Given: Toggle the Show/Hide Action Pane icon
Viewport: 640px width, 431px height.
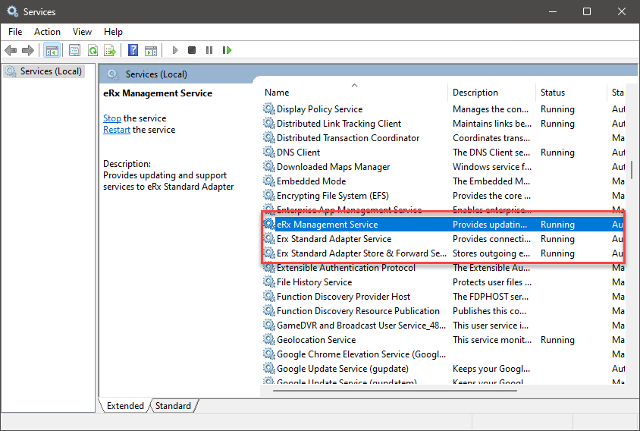Looking at the screenshot, I should pos(151,50).
